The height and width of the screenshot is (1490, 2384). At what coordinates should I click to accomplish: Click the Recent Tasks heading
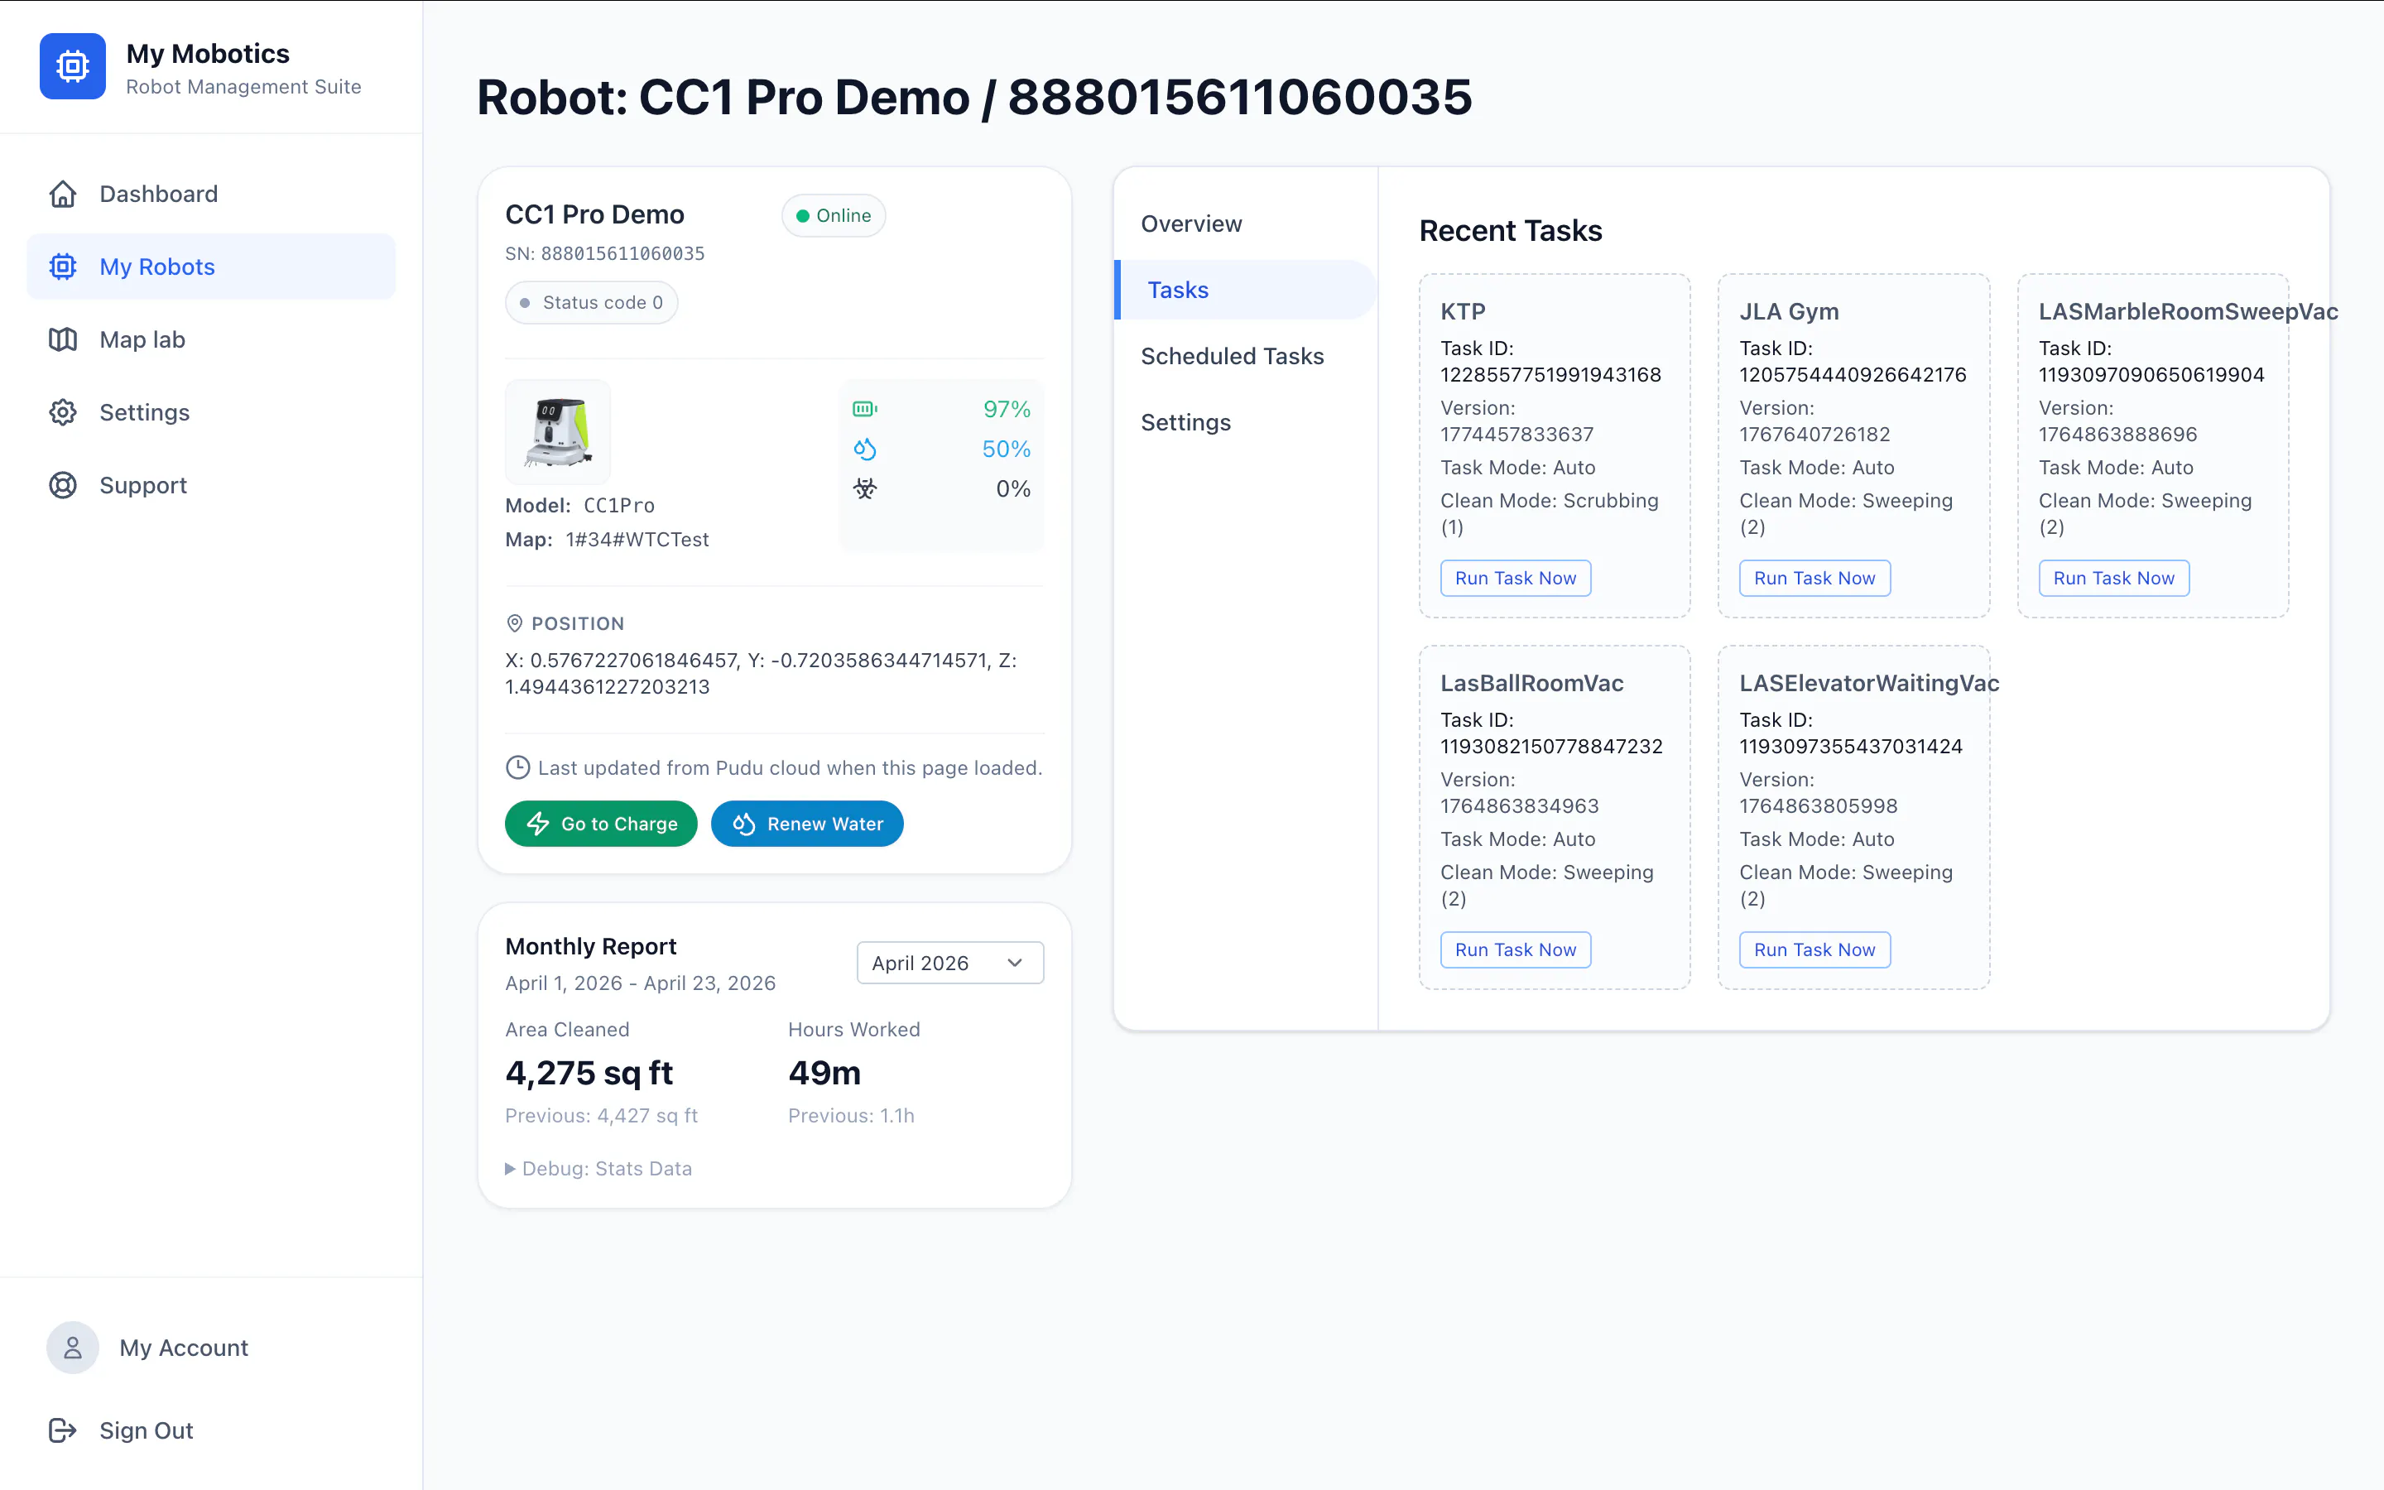tap(1510, 231)
